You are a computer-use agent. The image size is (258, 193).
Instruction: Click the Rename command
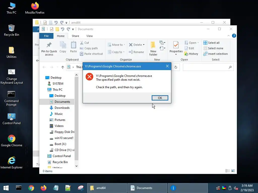pyautogui.click(x=136, y=52)
